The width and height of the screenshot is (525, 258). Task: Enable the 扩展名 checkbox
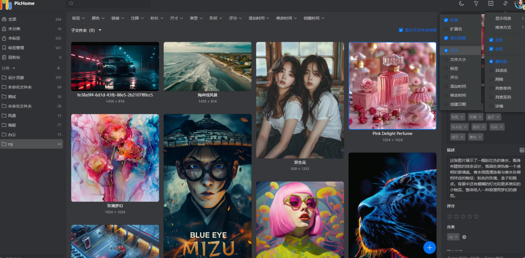(x=446, y=29)
